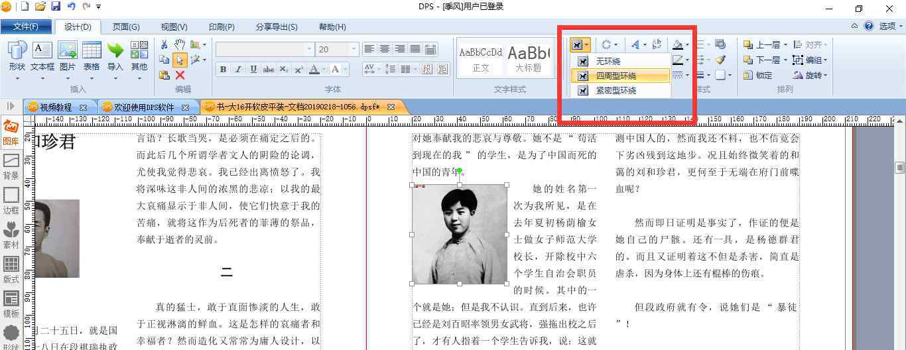Open the 文件(F) menu
Screen dimensions: 906x350
pos(27,27)
